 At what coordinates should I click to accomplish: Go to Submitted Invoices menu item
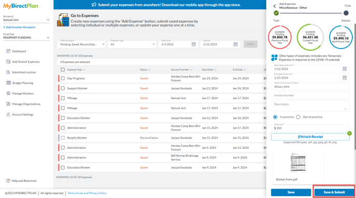tap(24, 72)
